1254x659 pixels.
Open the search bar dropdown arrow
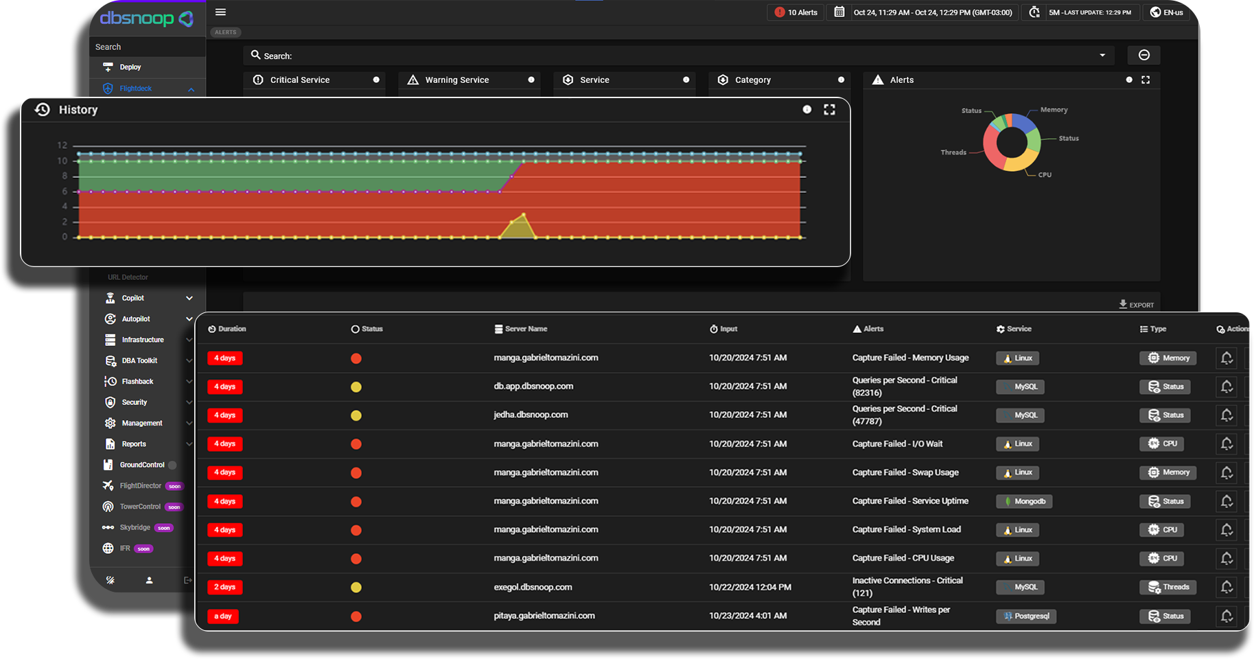click(1102, 56)
